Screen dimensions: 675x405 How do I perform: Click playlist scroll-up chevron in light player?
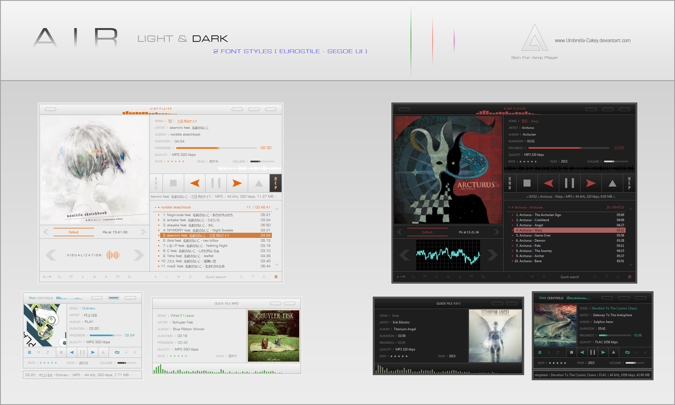pyautogui.click(x=277, y=209)
